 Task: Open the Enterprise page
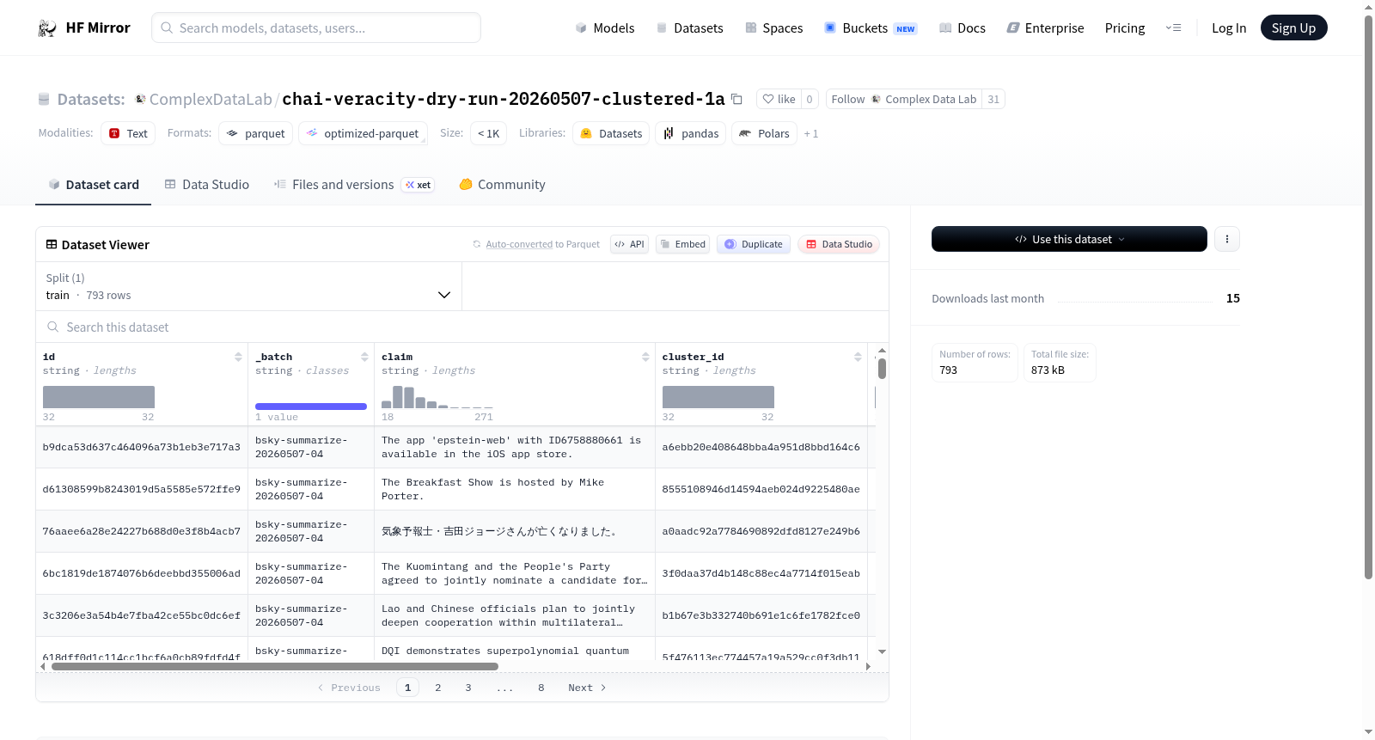[1045, 28]
